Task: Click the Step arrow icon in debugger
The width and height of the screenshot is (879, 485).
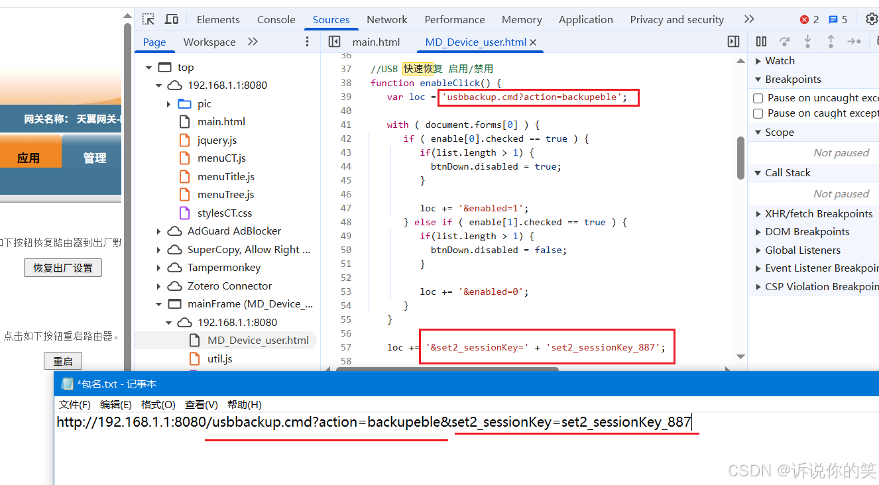Action: point(854,42)
